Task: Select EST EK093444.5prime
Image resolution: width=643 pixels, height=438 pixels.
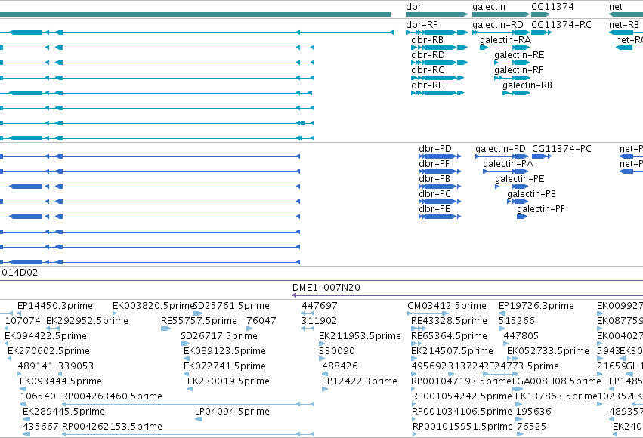Action: click(60, 381)
